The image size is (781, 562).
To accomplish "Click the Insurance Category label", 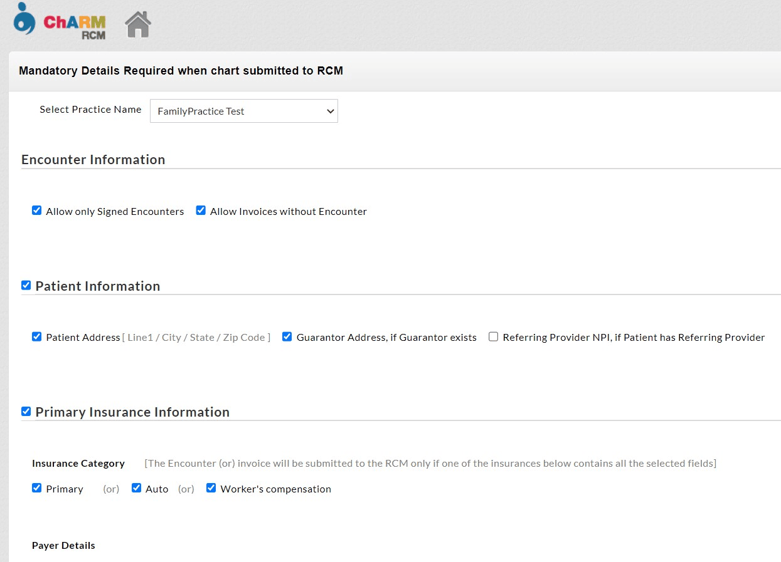I will pyautogui.click(x=78, y=464).
